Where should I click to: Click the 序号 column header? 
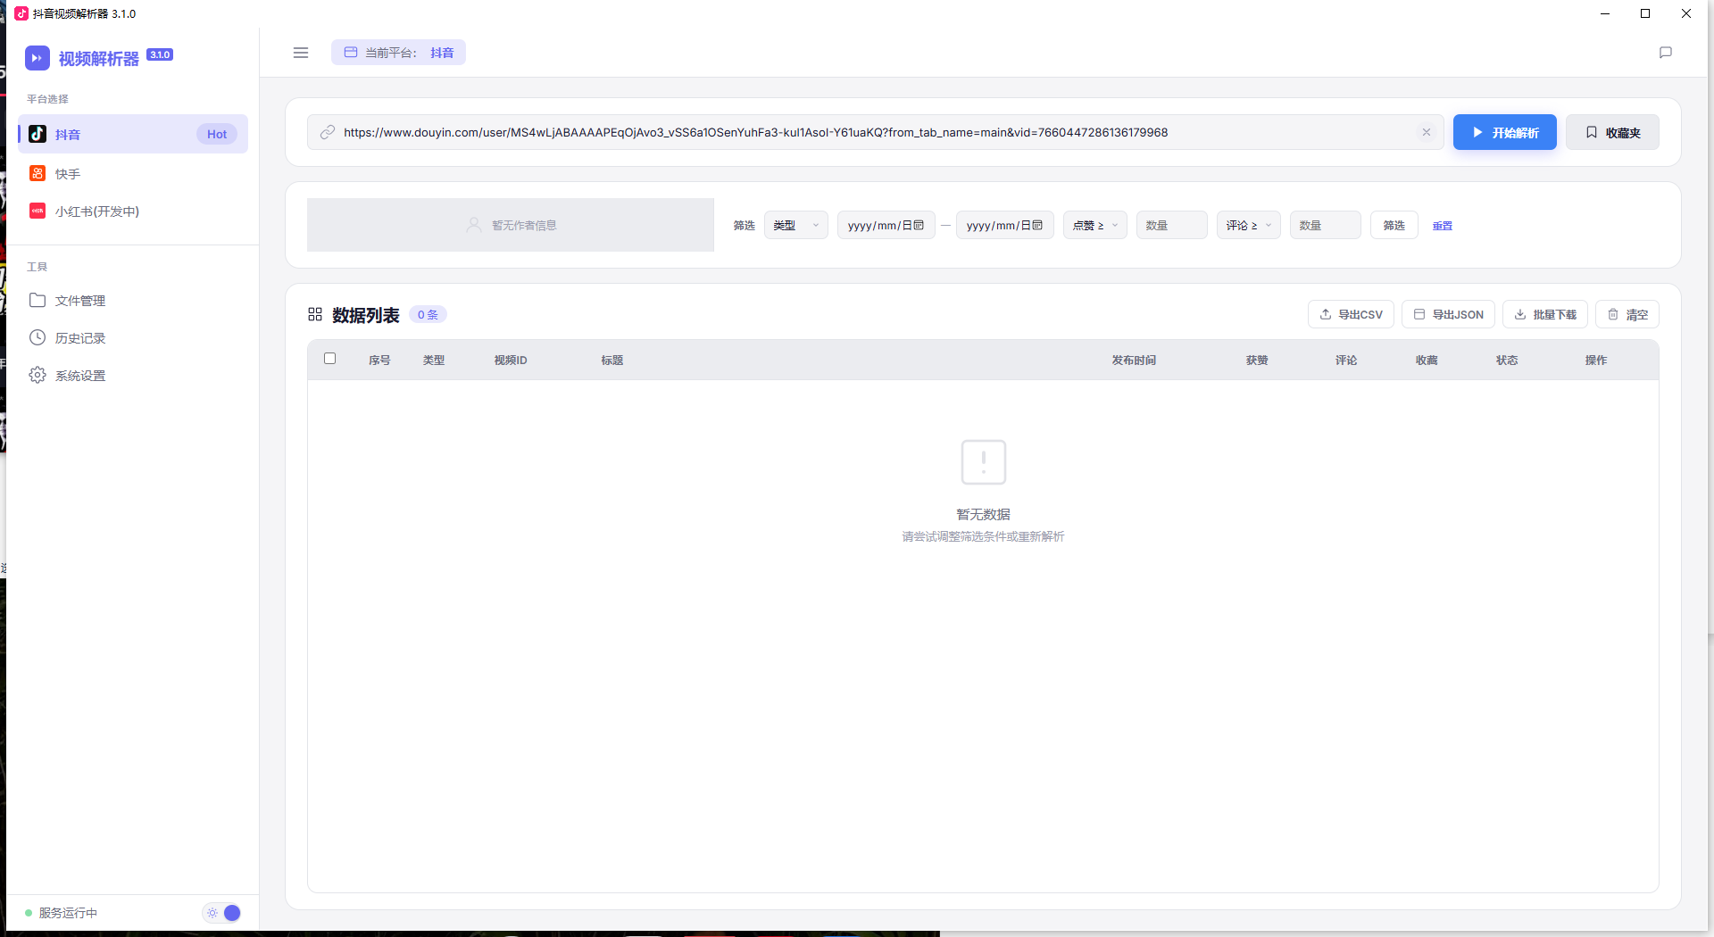pos(379,360)
